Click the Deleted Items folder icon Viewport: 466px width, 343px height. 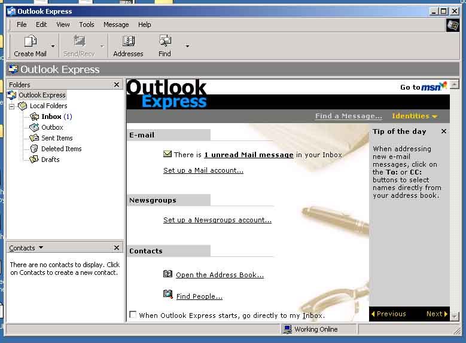(x=35, y=149)
